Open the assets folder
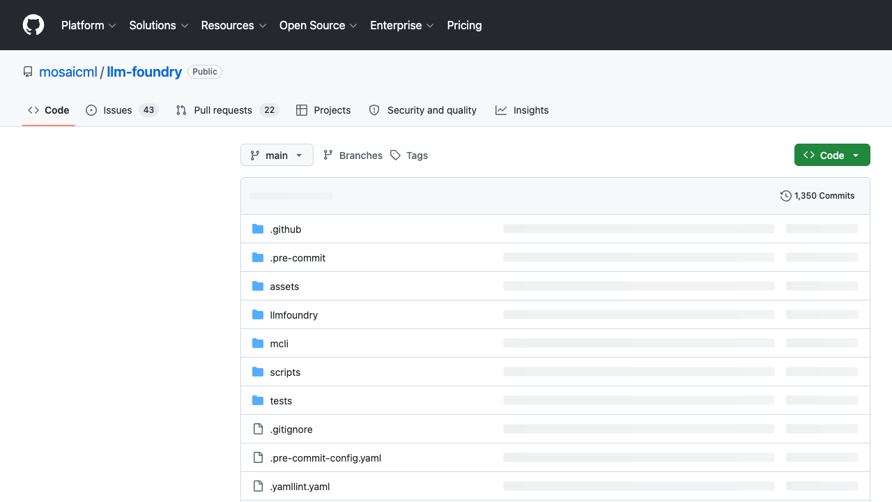Image resolution: width=892 pixels, height=502 pixels. point(284,287)
